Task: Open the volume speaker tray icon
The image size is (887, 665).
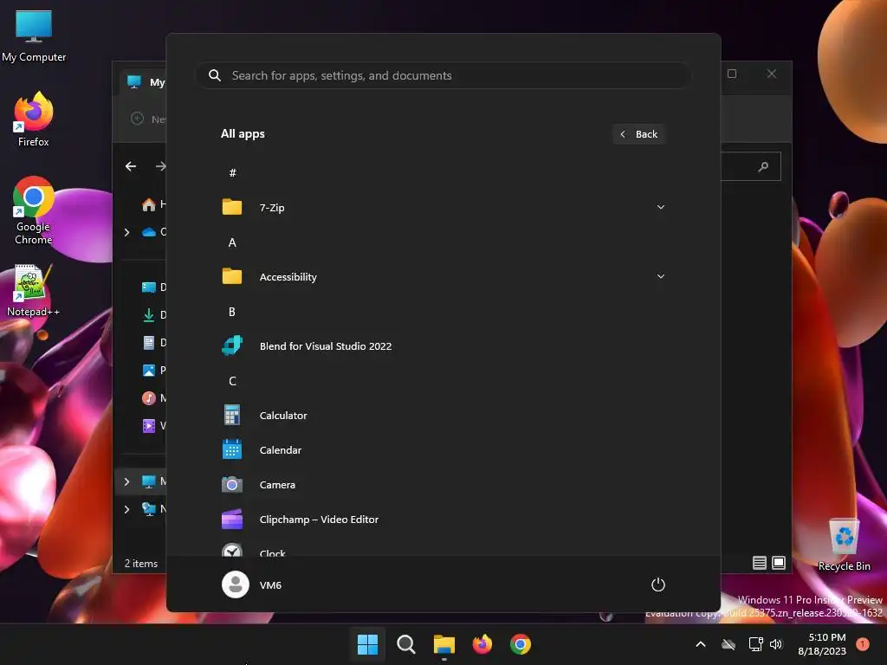Action: (x=776, y=644)
